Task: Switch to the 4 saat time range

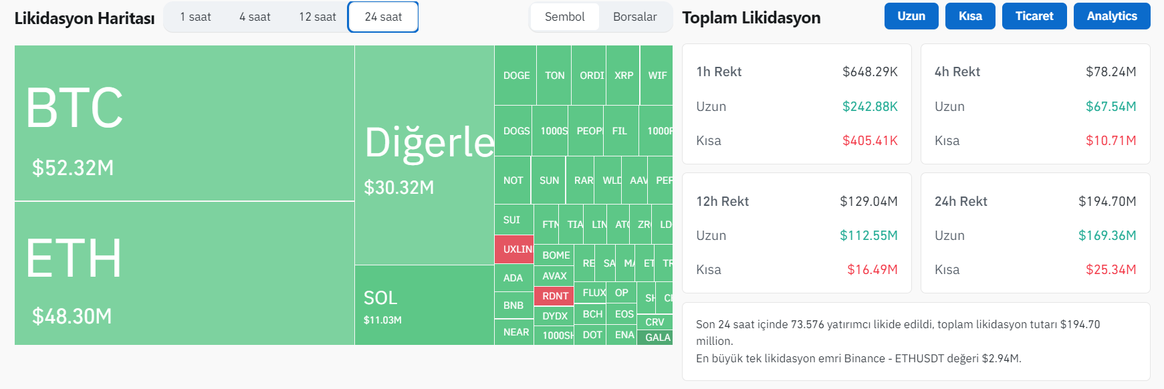Action: pyautogui.click(x=255, y=17)
